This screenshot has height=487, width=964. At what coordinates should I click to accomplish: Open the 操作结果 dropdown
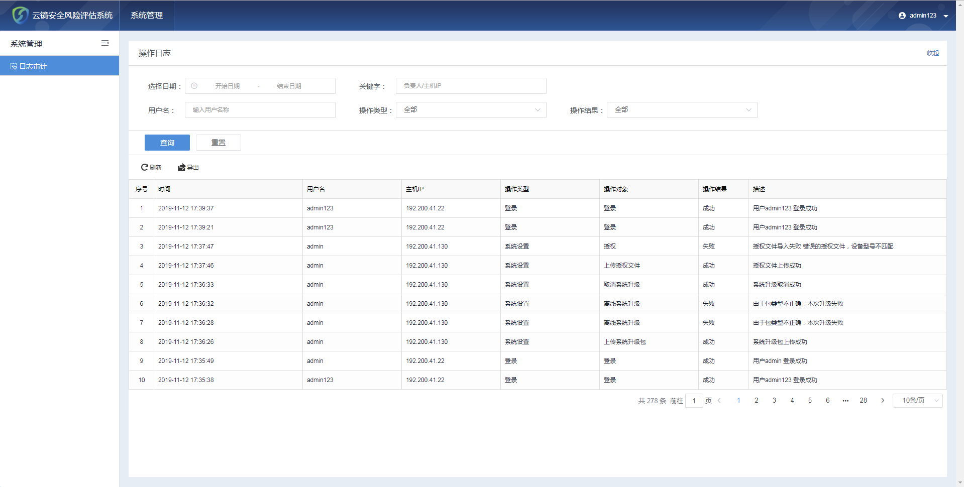[x=682, y=110]
